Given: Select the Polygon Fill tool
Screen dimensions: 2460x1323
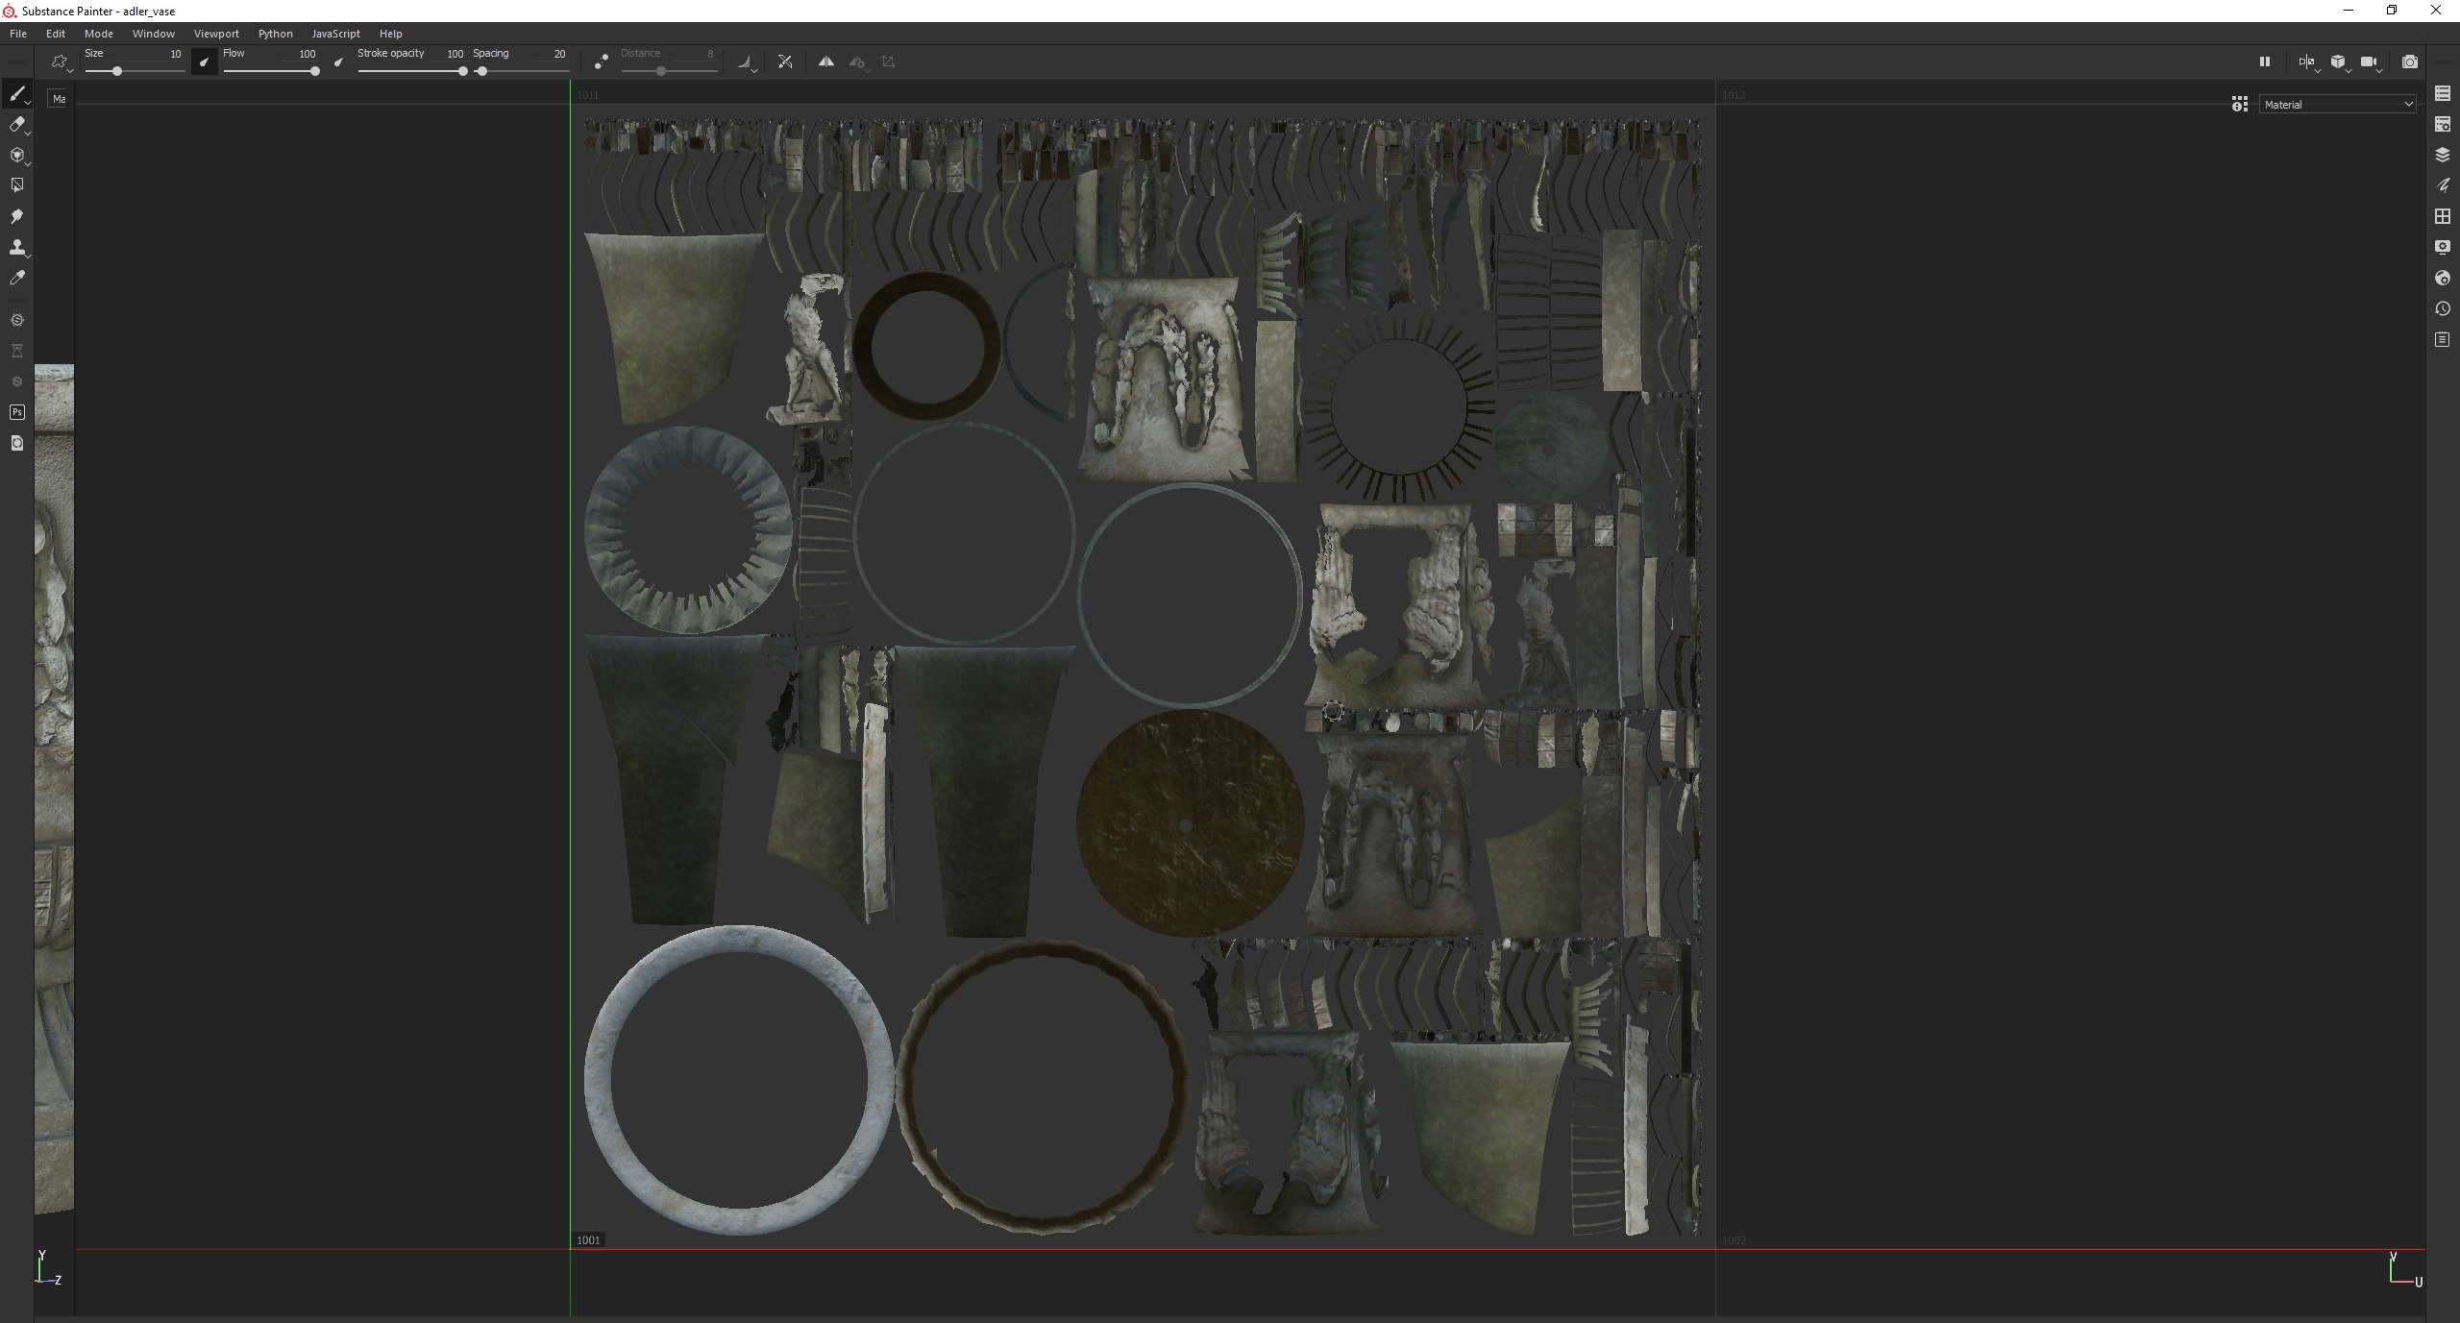Looking at the screenshot, I should click(16, 185).
